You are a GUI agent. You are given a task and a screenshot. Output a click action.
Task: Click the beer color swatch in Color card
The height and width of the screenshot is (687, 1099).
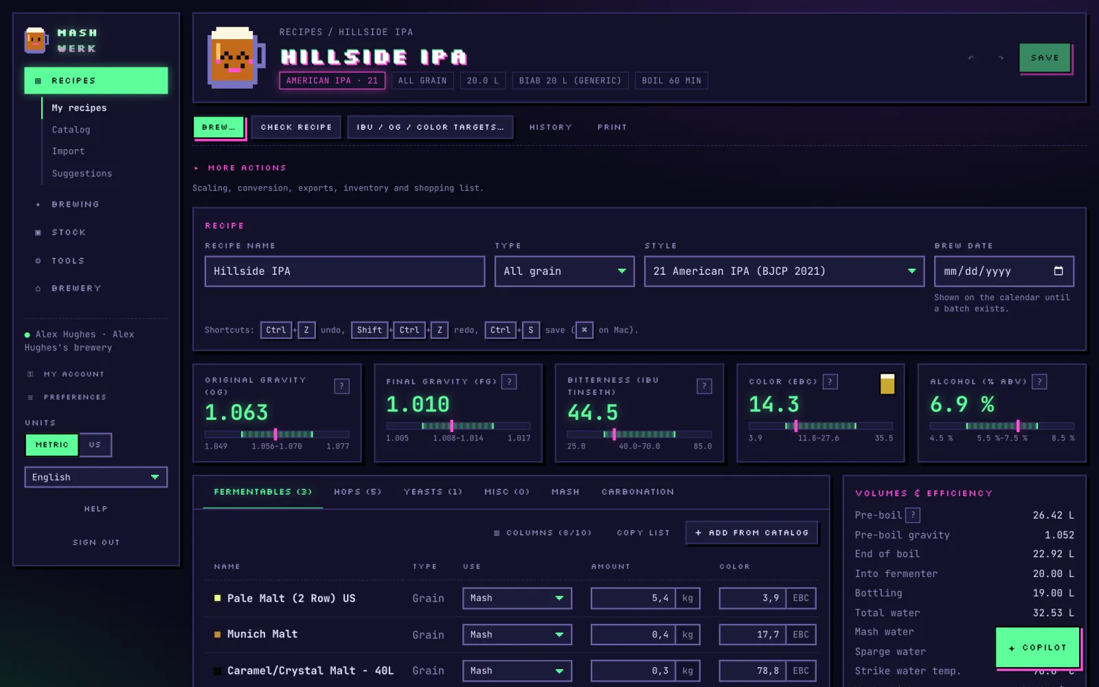tap(887, 384)
